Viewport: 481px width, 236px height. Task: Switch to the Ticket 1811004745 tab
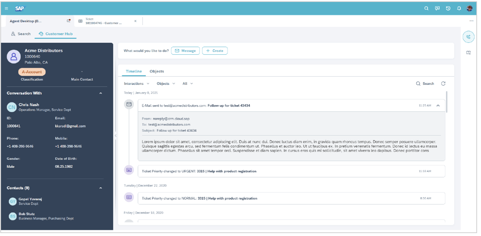(x=108, y=21)
